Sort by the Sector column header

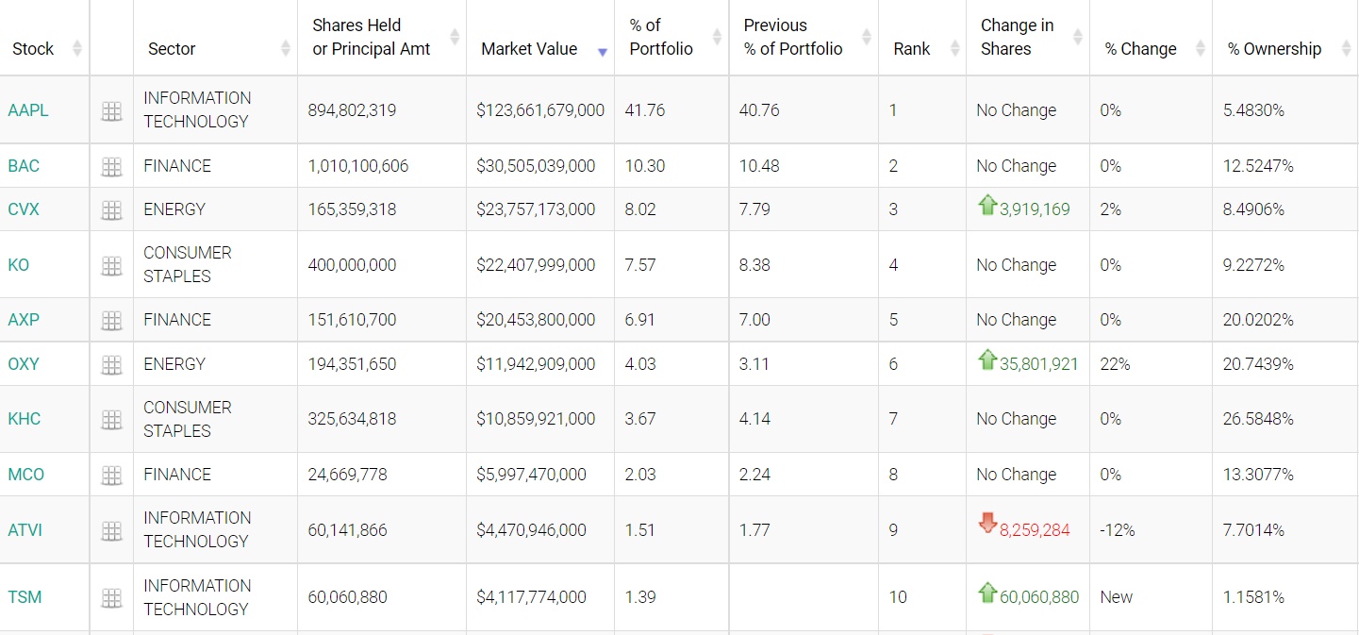pyautogui.click(x=172, y=49)
